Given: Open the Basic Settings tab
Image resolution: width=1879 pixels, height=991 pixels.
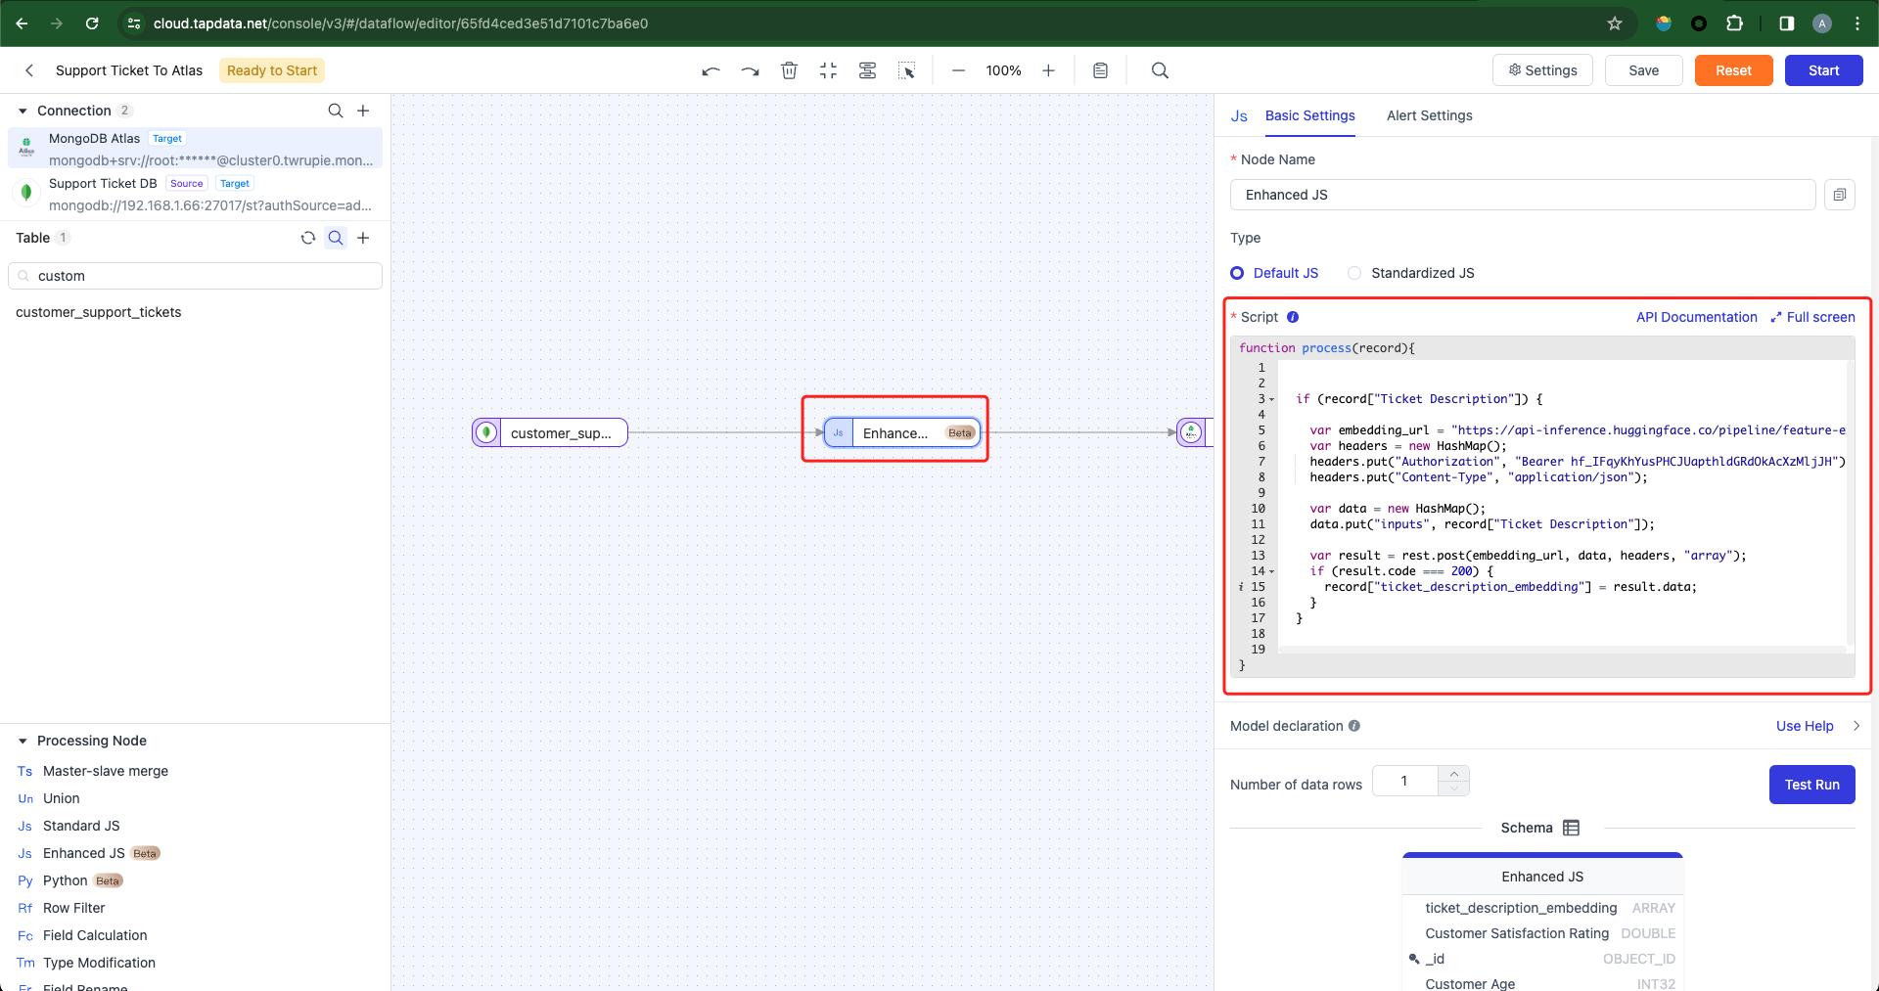Looking at the screenshot, I should [1309, 115].
